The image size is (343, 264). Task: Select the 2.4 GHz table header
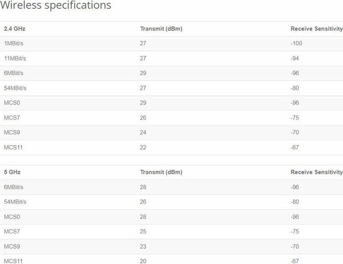[14, 29]
